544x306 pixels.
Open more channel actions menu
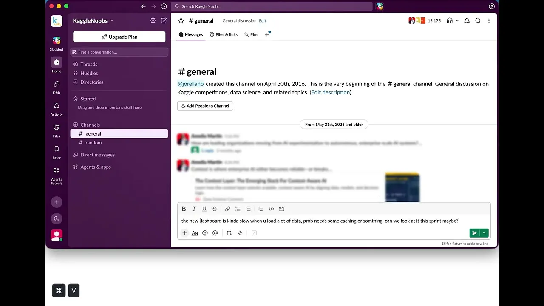[489, 21]
